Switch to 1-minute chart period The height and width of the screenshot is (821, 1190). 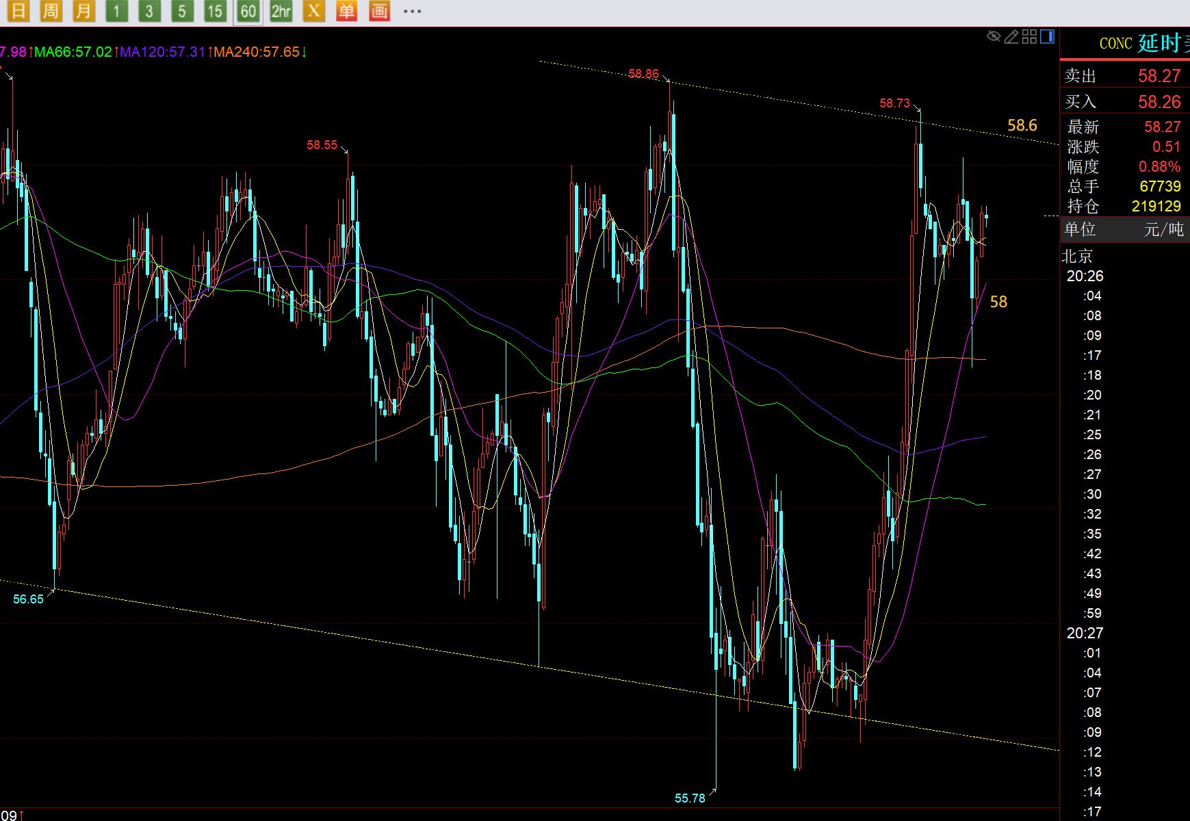click(116, 11)
